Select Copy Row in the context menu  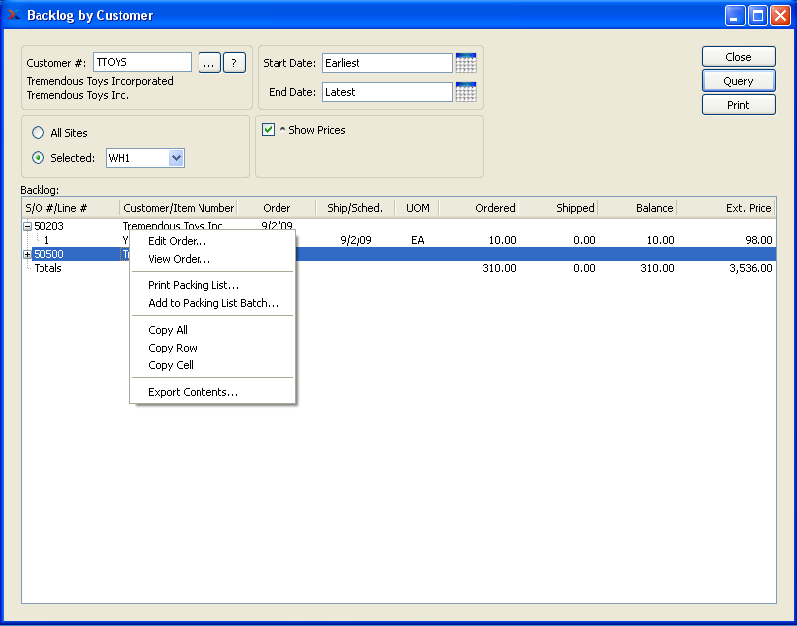[173, 348]
